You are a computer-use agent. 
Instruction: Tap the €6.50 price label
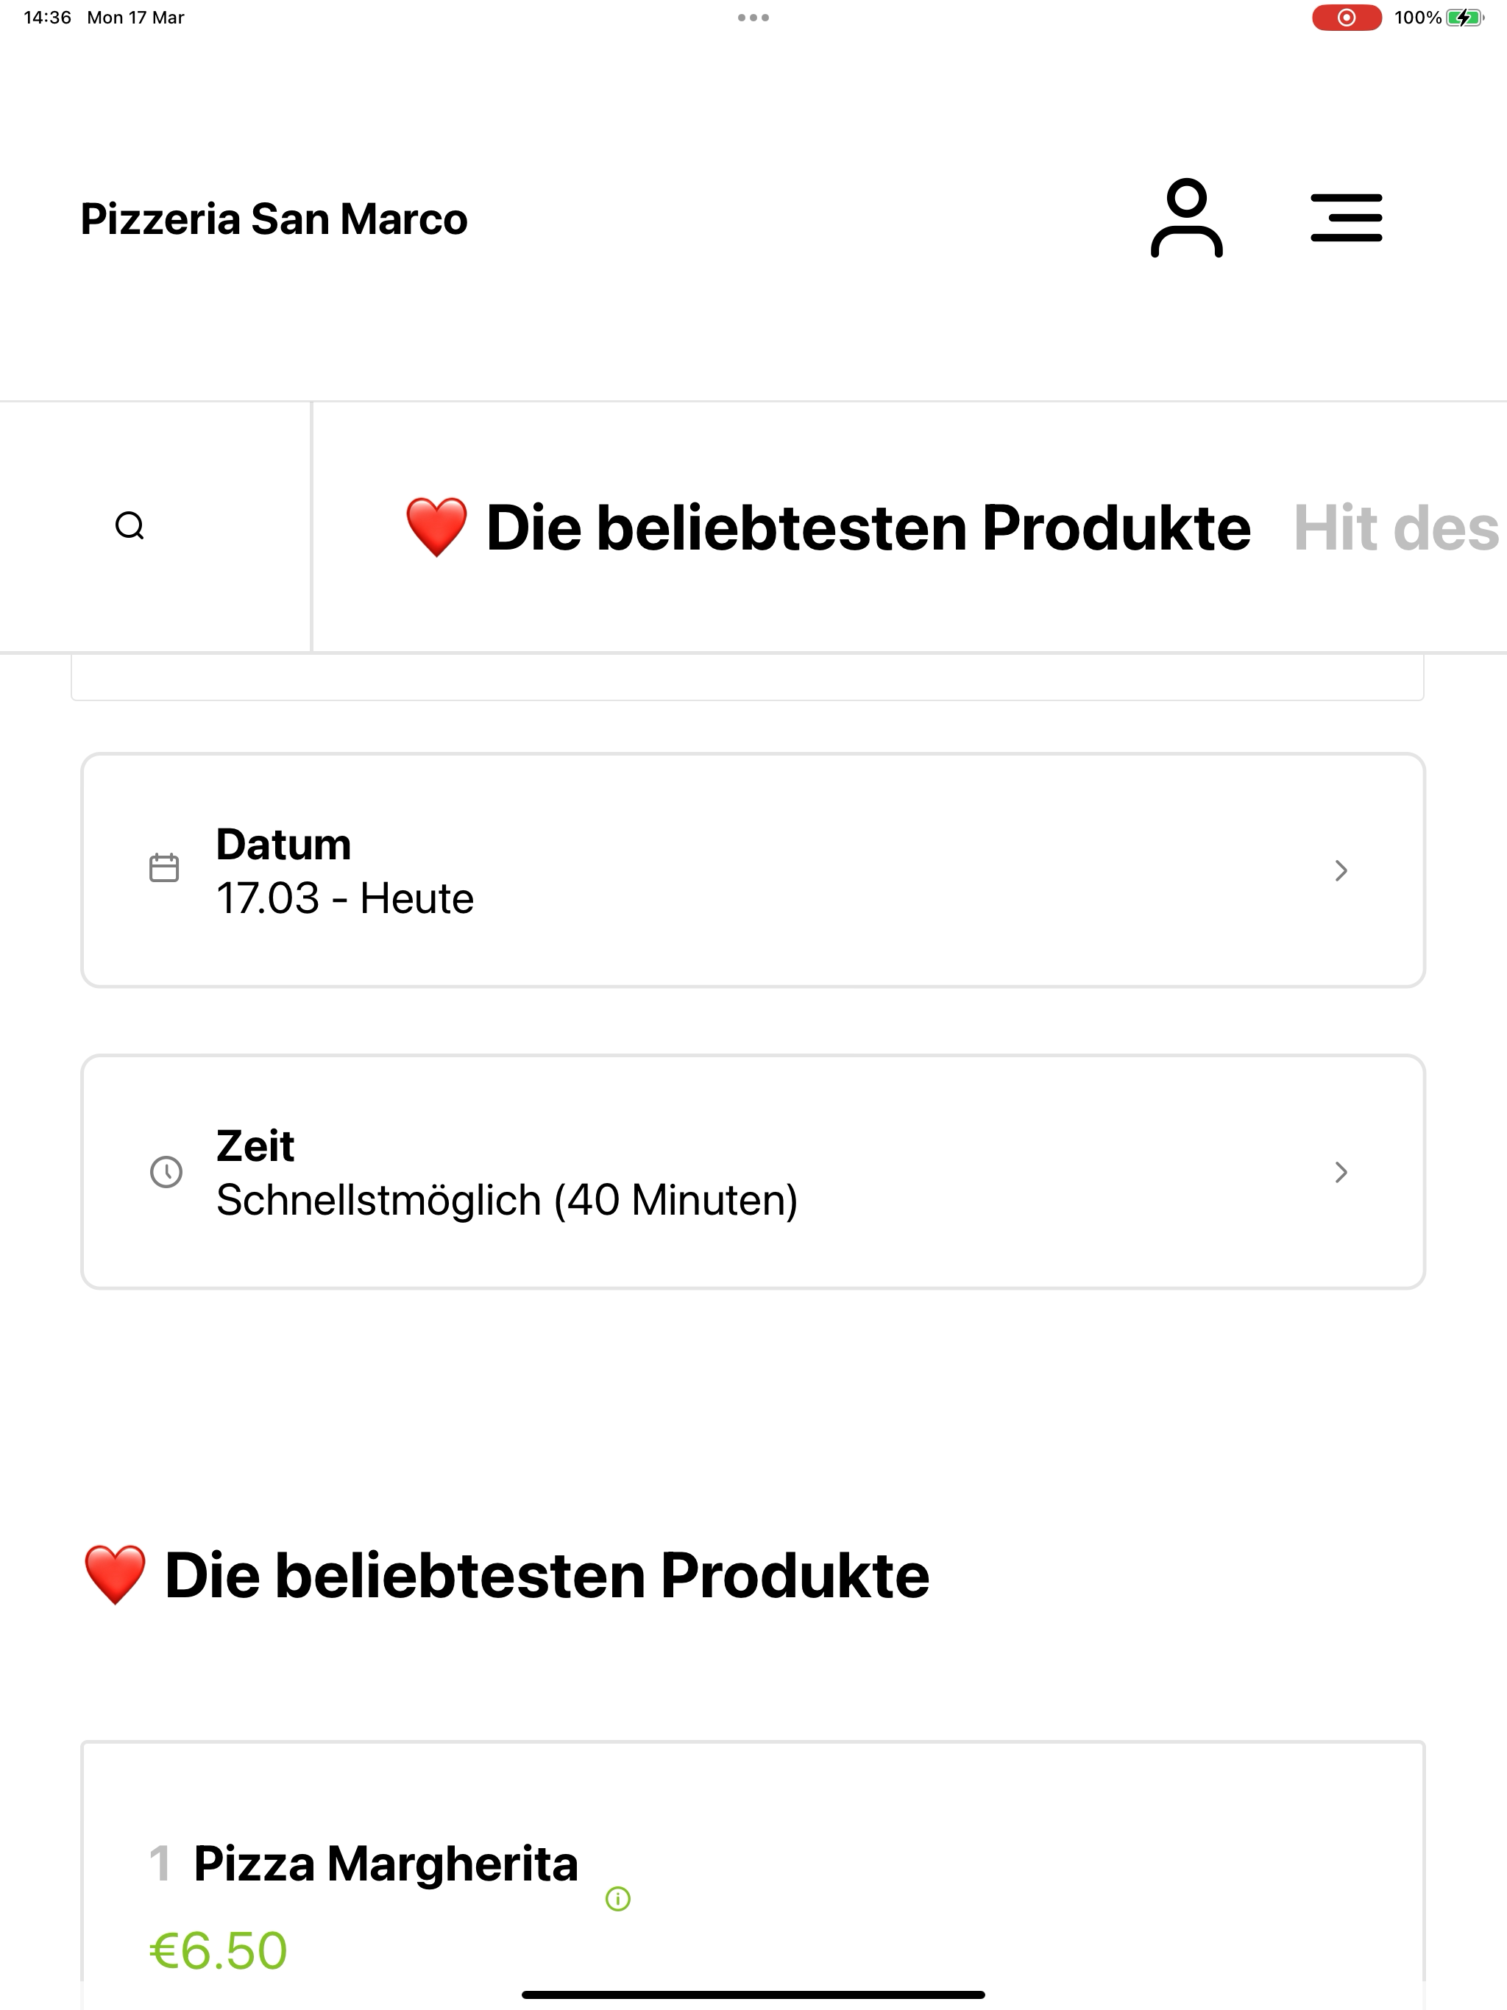point(218,1950)
